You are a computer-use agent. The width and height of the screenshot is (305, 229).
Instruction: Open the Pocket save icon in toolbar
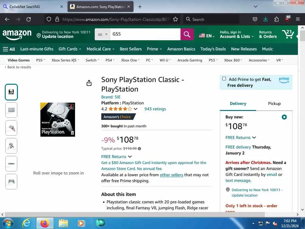coord(255,19)
